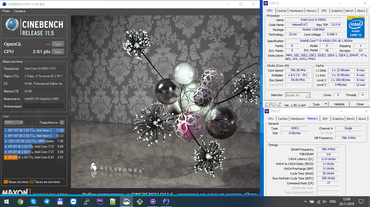
Task: Switch to SPD tab in lower CPU-Z
Action: point(325,119)
